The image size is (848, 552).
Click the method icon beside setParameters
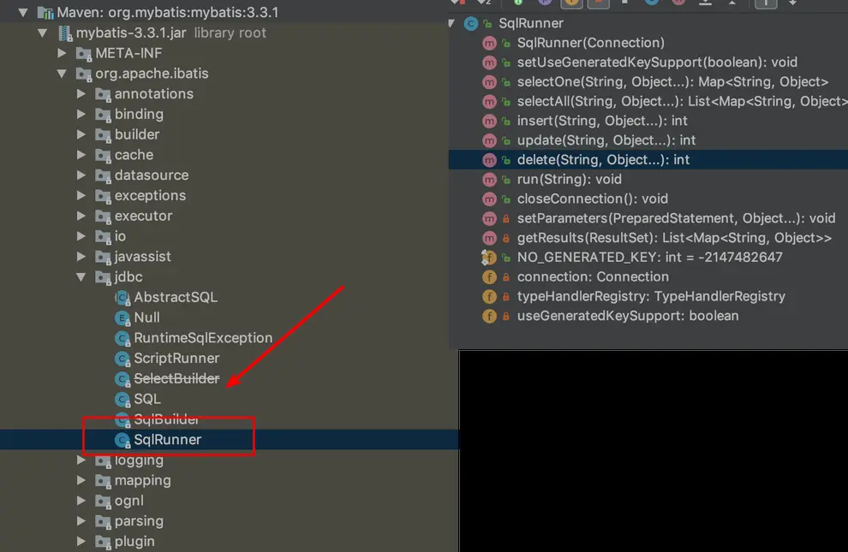[x=489, y=219]
